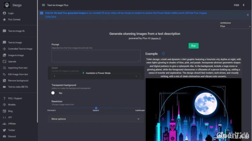The width and height of the screenshot is (252, 141).
Task: Open the API sidebar item
Action: [10, 117]
